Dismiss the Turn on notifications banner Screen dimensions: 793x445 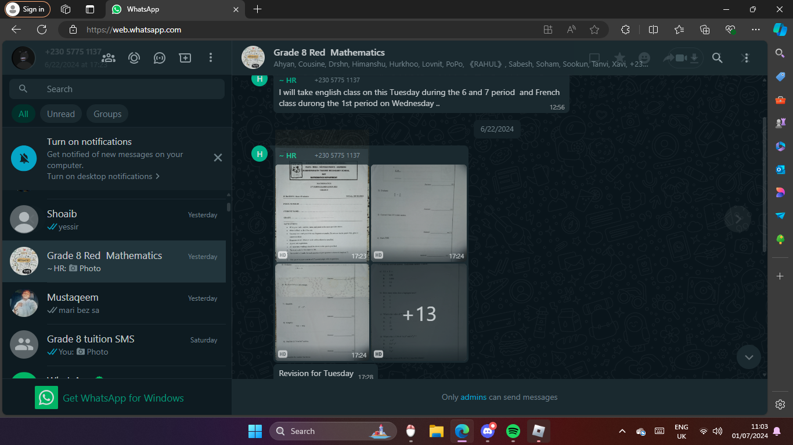[x=218, y=158]
